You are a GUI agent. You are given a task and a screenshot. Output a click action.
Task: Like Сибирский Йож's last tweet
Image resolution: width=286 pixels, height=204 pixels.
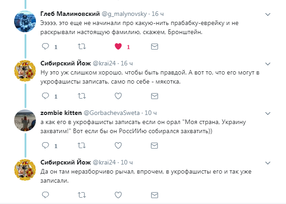118,195
